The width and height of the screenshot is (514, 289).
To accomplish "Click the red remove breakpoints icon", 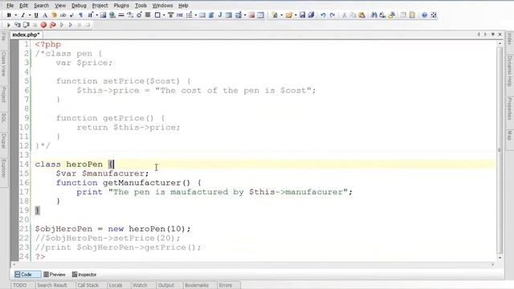I will click(52, 25).
